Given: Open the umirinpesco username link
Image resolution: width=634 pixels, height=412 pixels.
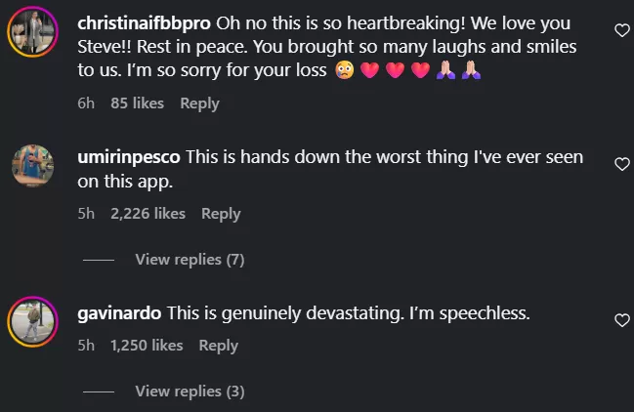Looking at the screenshot, I should 129,156.
